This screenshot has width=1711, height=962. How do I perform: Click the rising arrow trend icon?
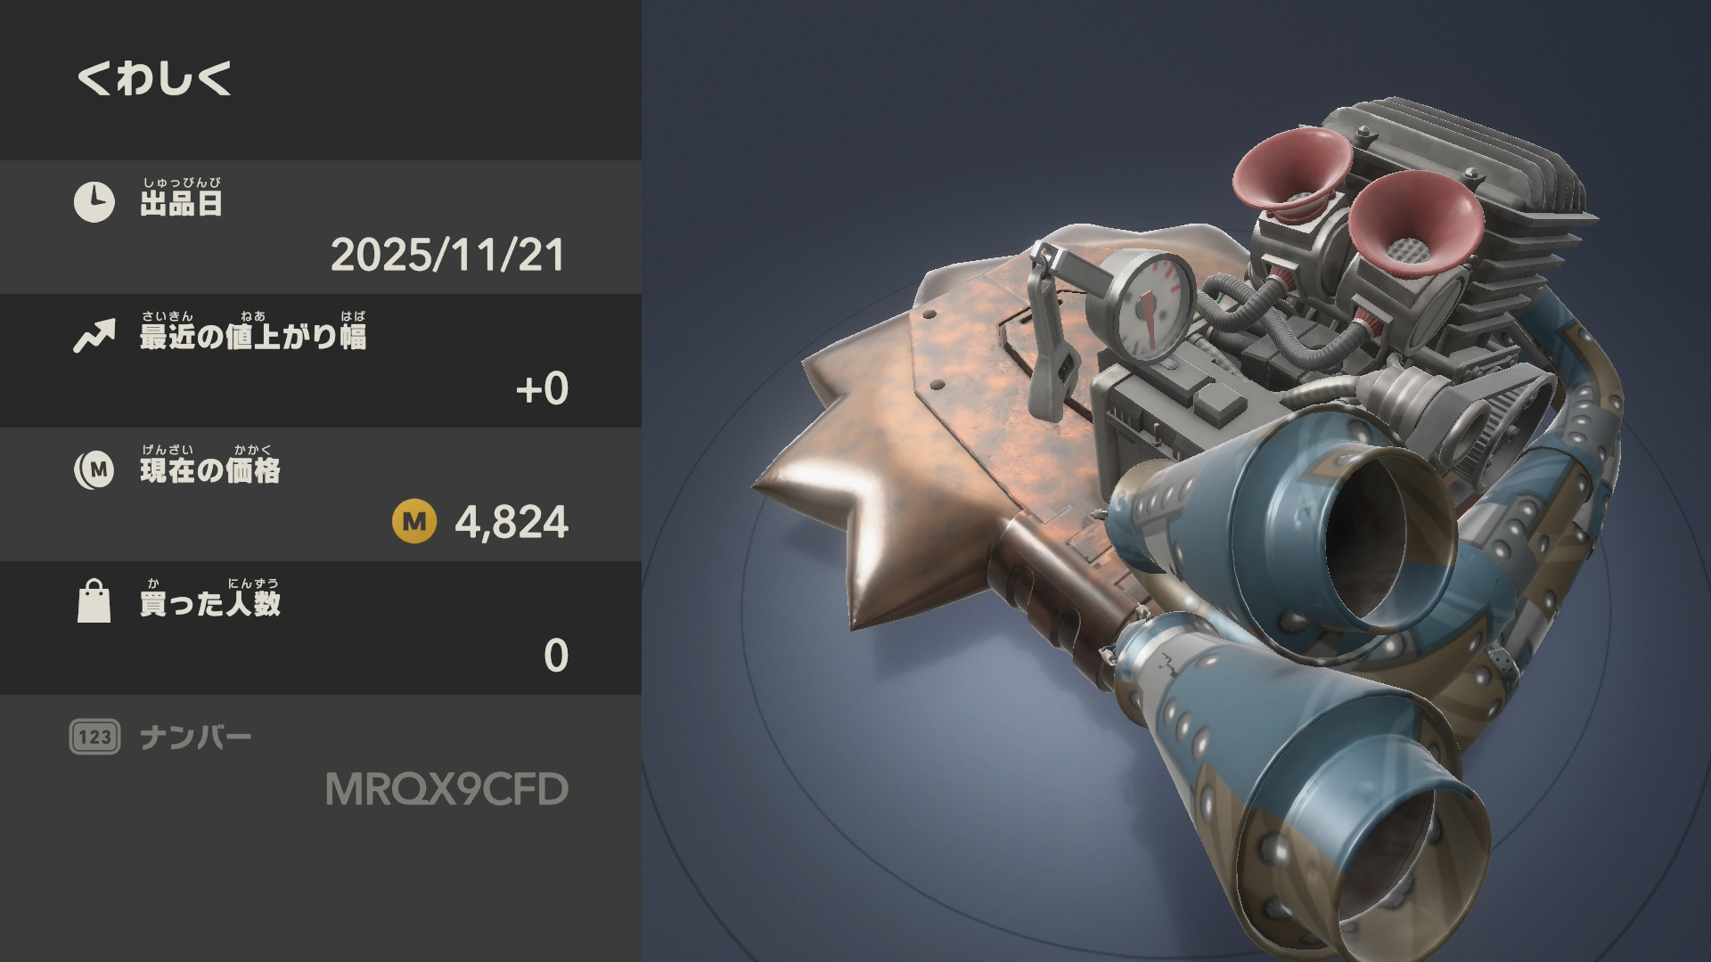coord(94,336)
